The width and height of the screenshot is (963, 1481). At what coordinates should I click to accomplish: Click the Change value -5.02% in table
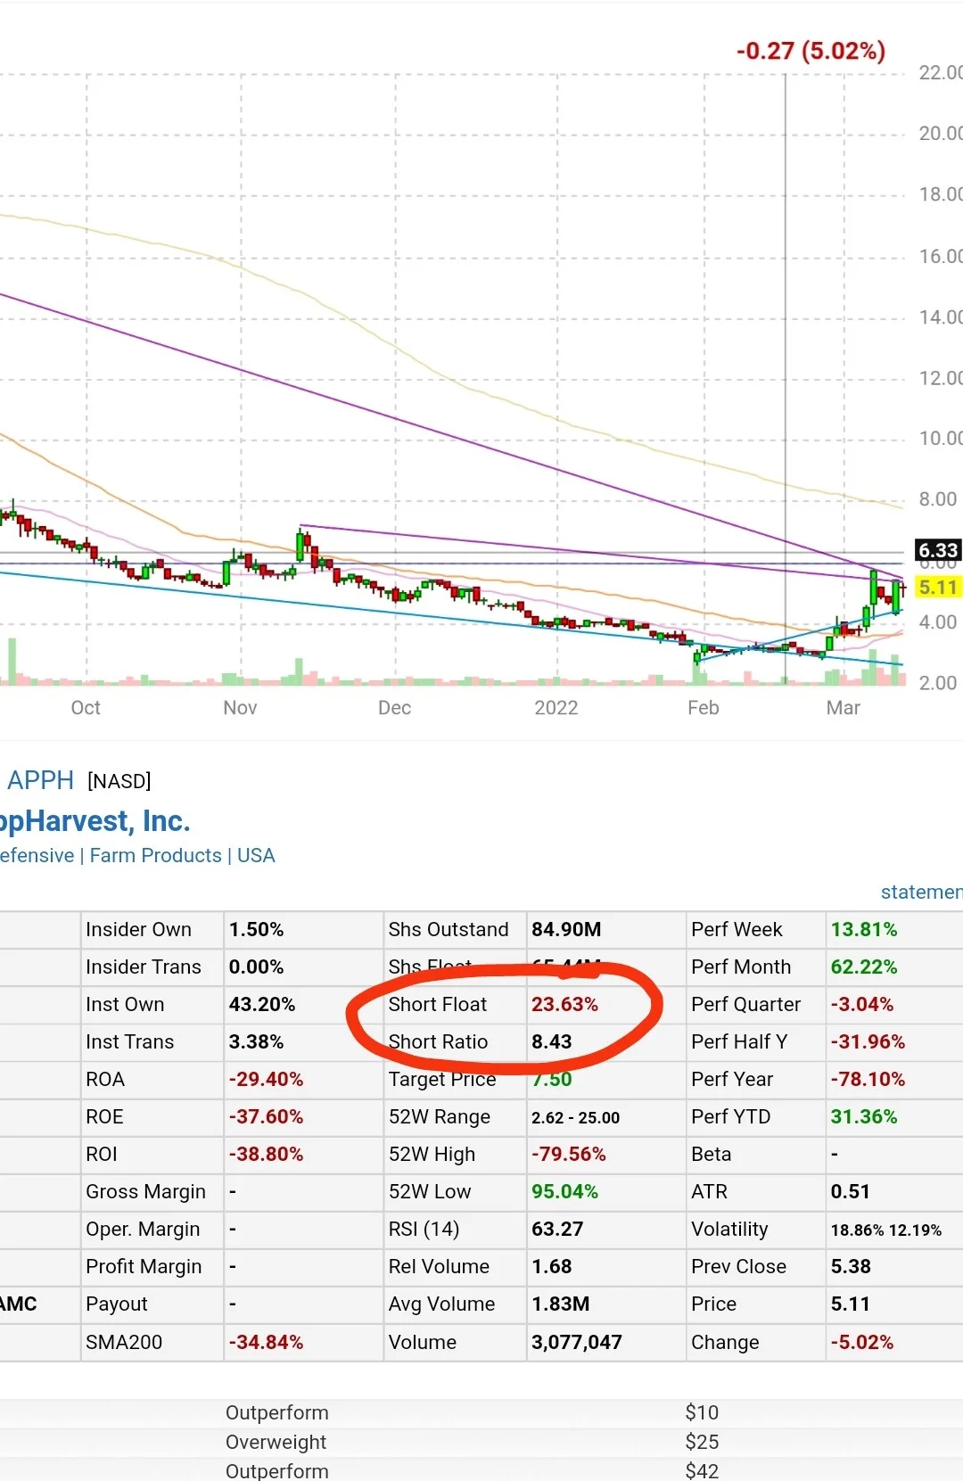(862, 1342)
